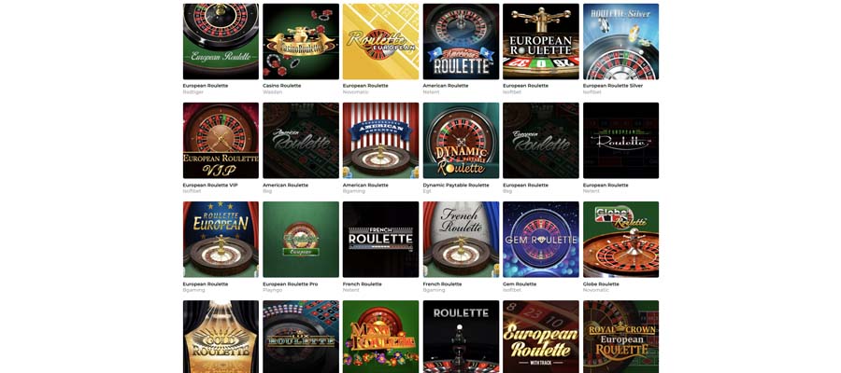Click the European Roulette Pro title link
Image resolution: width=841 pixels, height=373 pixels.
click(291, 284)
